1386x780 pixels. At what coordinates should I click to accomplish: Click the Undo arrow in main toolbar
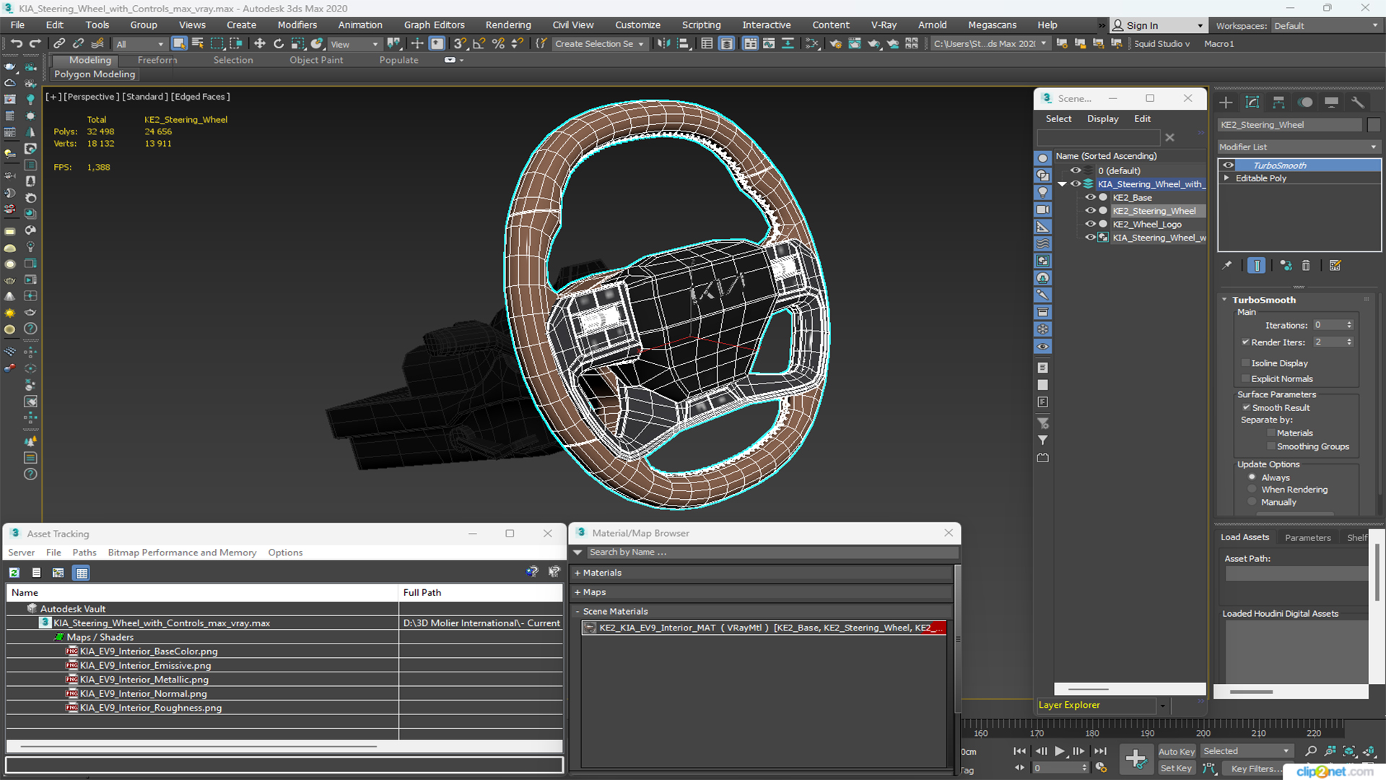[x=16, y=44]
